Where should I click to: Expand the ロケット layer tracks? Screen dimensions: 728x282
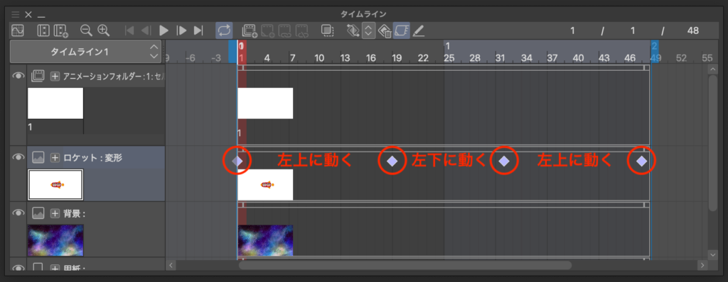coord(55,158)
